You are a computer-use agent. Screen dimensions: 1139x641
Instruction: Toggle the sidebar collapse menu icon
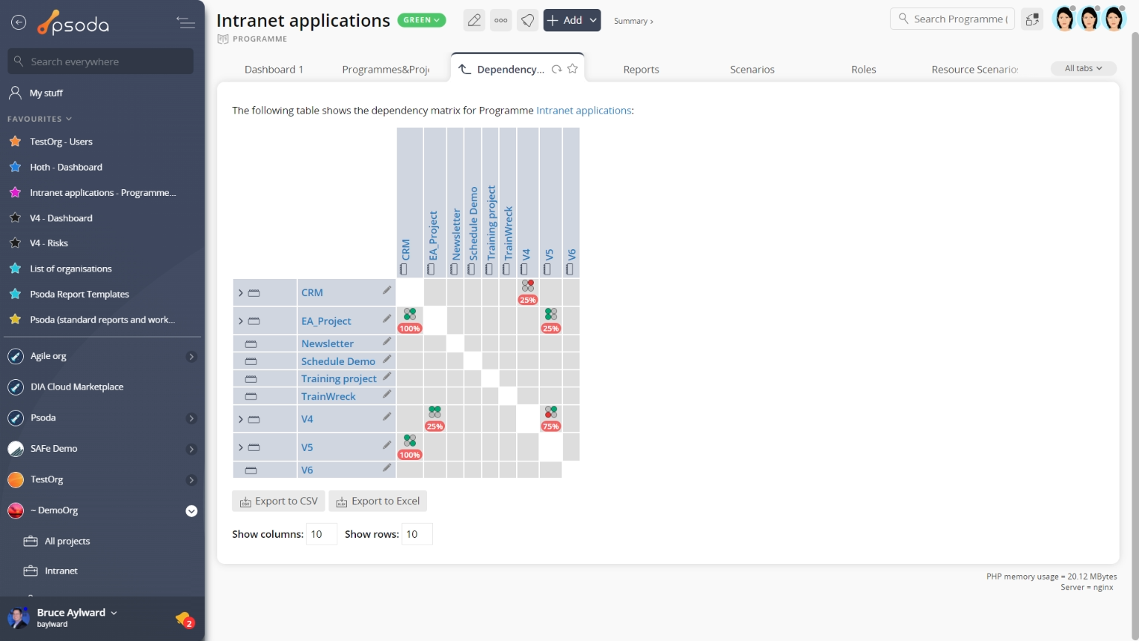click(185, 23)
